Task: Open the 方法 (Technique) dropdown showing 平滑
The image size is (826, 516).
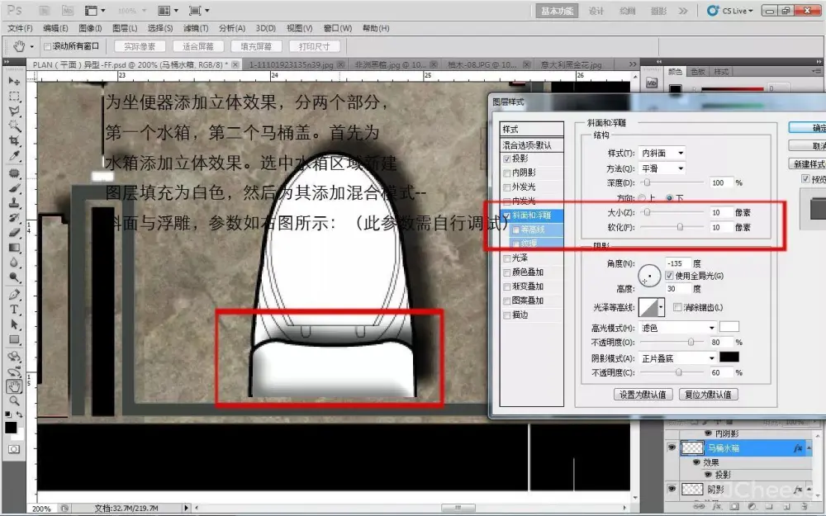Action: tap(663, 168)
